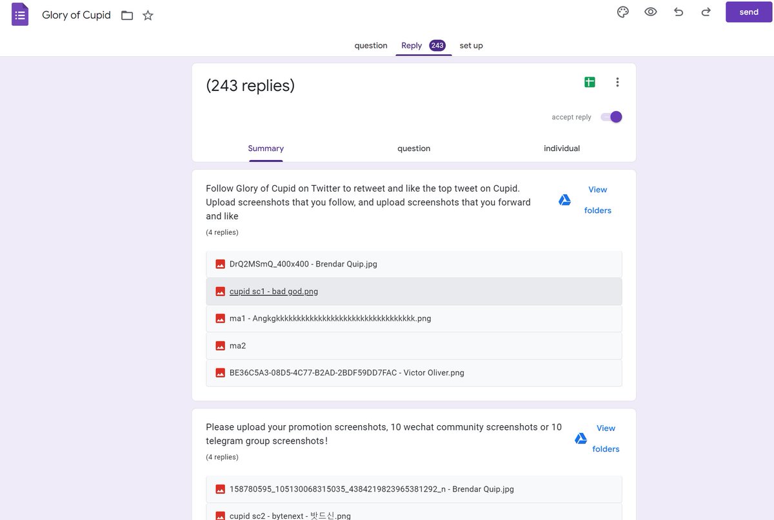The height and width of the screenshot is (520, 774).
Task: Open the customize theme palette
Action: (x=622, y=12)
